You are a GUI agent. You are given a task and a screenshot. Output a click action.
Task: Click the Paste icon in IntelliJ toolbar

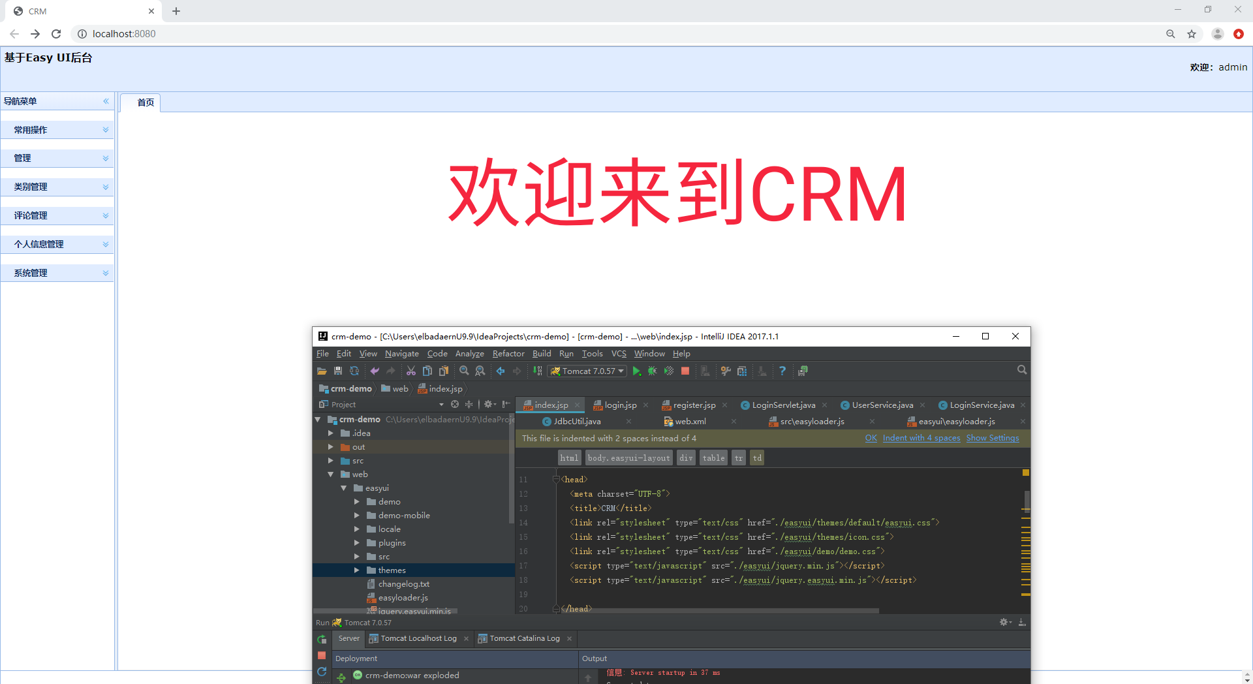click(x=444, y=371)
